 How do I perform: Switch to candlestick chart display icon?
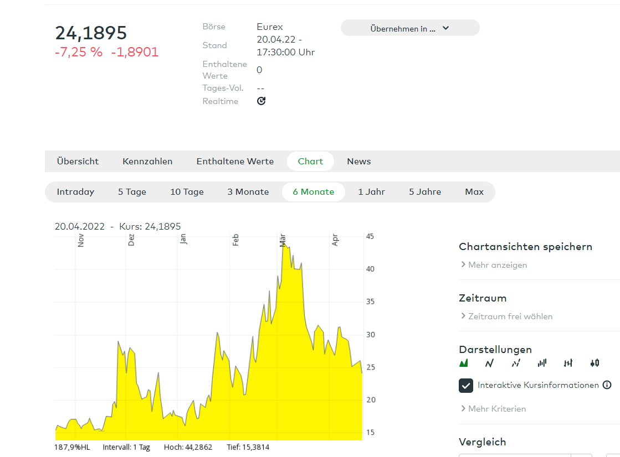595,363
